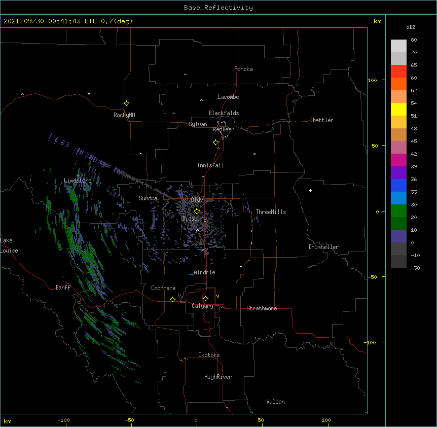This screenshot has width=437, height=427.
Task: Click the white asterisk above Limestone label
Action: pyautogui.click(x=78, y=175)
